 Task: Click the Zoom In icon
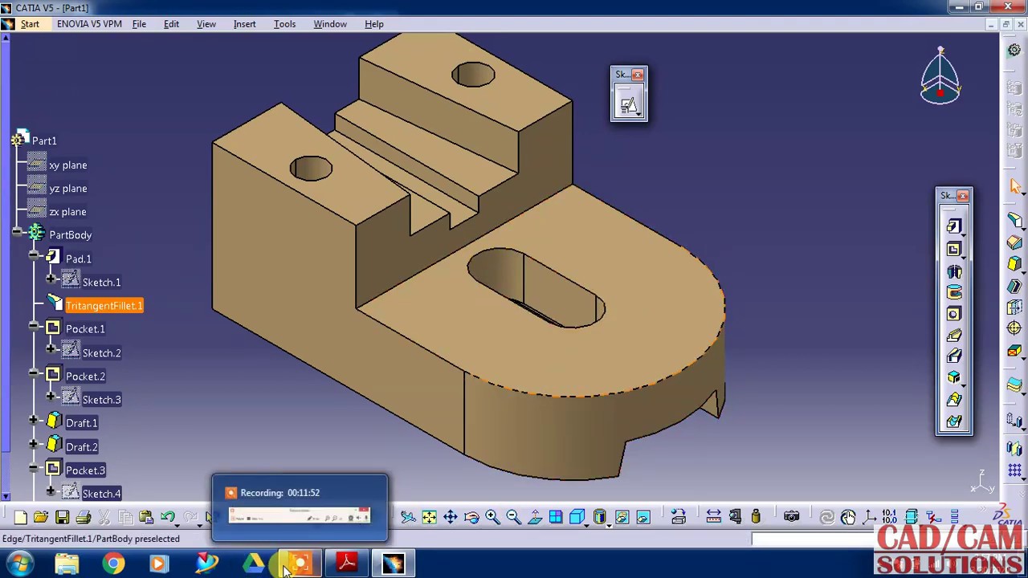(492, 518)
